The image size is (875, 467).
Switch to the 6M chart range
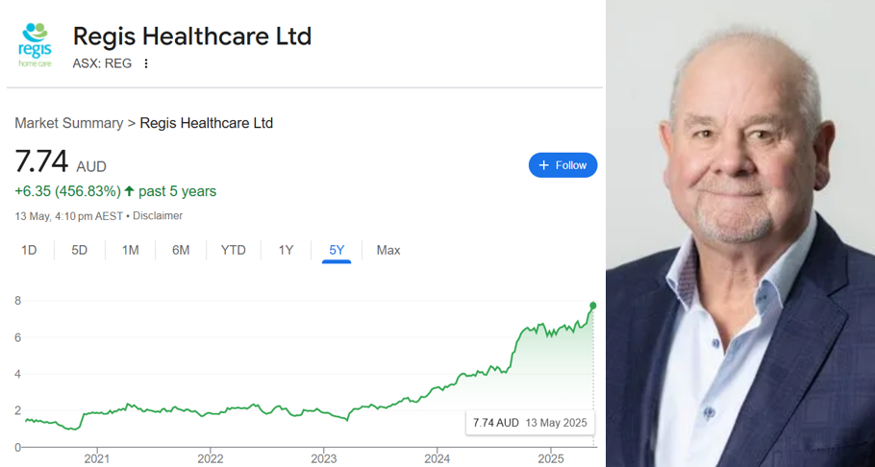click(181, 250)
